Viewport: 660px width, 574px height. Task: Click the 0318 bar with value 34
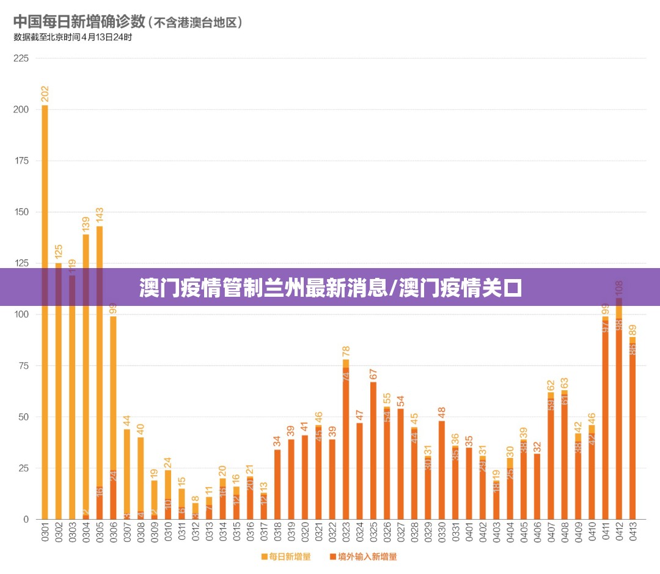[277, 484]
